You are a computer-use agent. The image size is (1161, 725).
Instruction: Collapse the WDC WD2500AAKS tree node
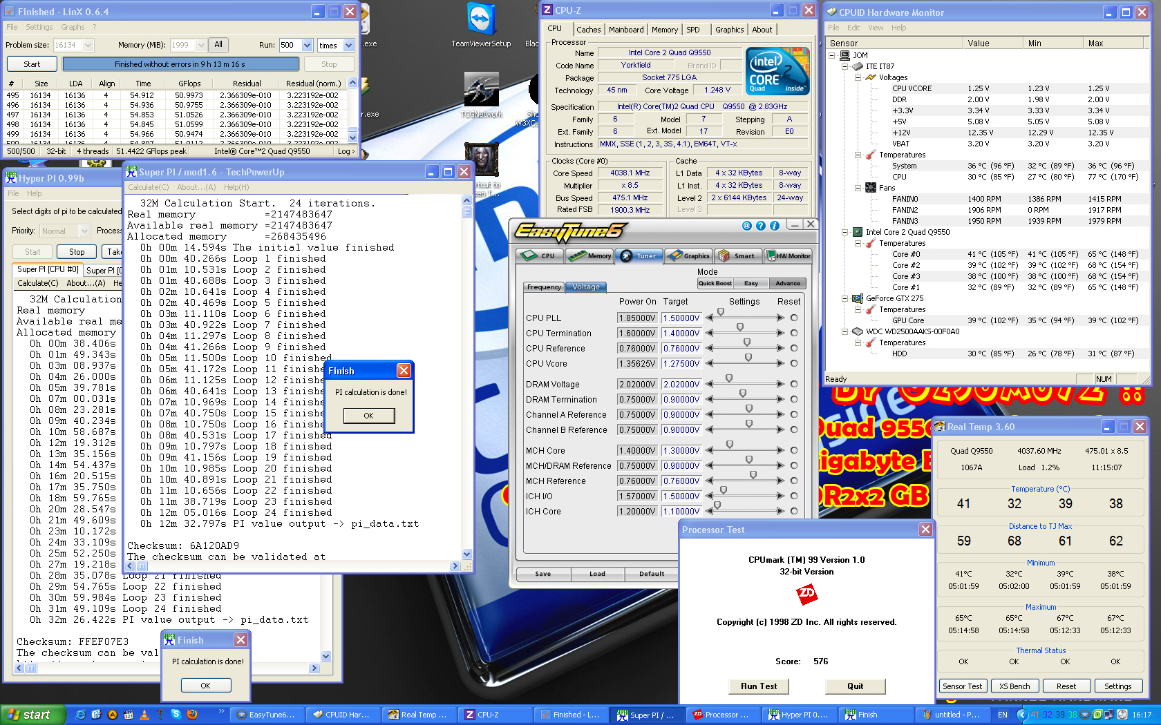pos(845,331)
